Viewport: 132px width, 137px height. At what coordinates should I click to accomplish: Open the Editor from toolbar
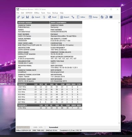click(81, 17)
